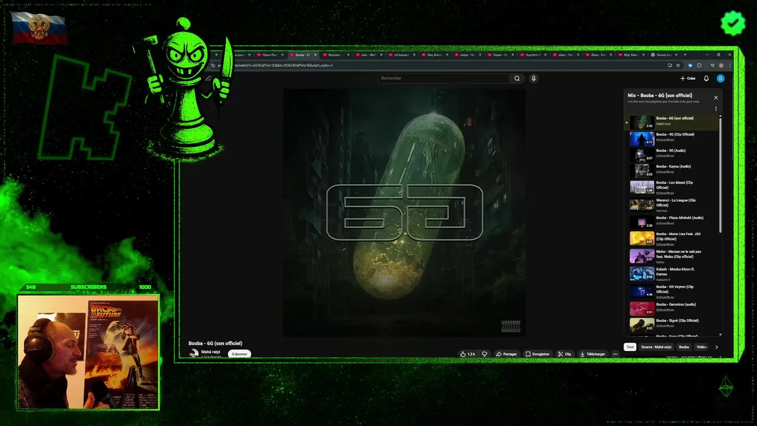Save video using Enregistrer button

(x=538, y=354)
